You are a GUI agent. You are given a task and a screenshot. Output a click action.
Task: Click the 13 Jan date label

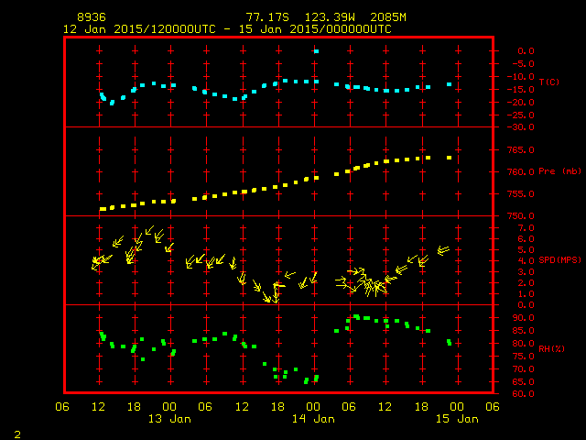tap(169, 419)
